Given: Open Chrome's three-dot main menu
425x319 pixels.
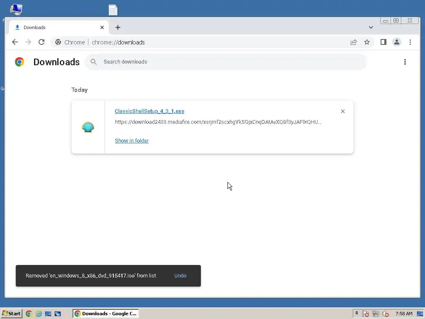Looking at the screenshot, I should click(410, 42).
